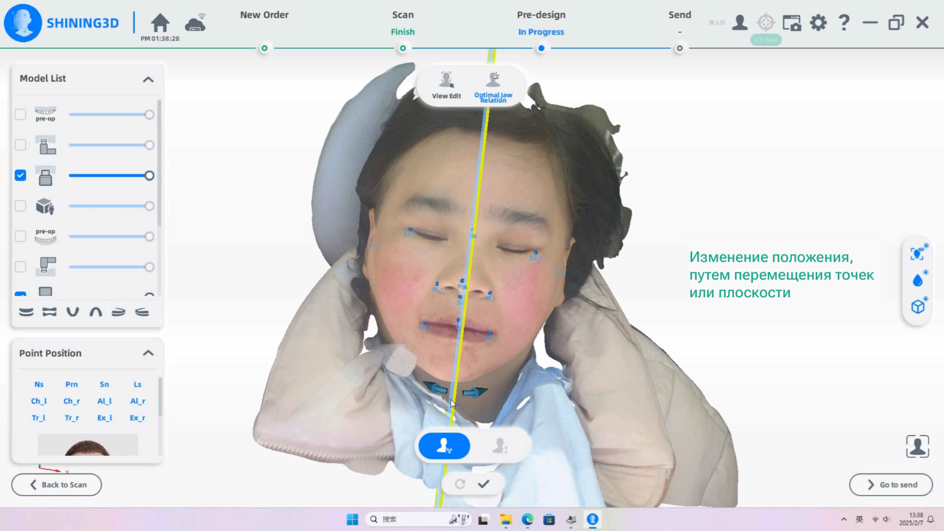Screen dimensions: 944x531
Task: Click the screenshot capture icon in the top bar
Action: (791, 23)
